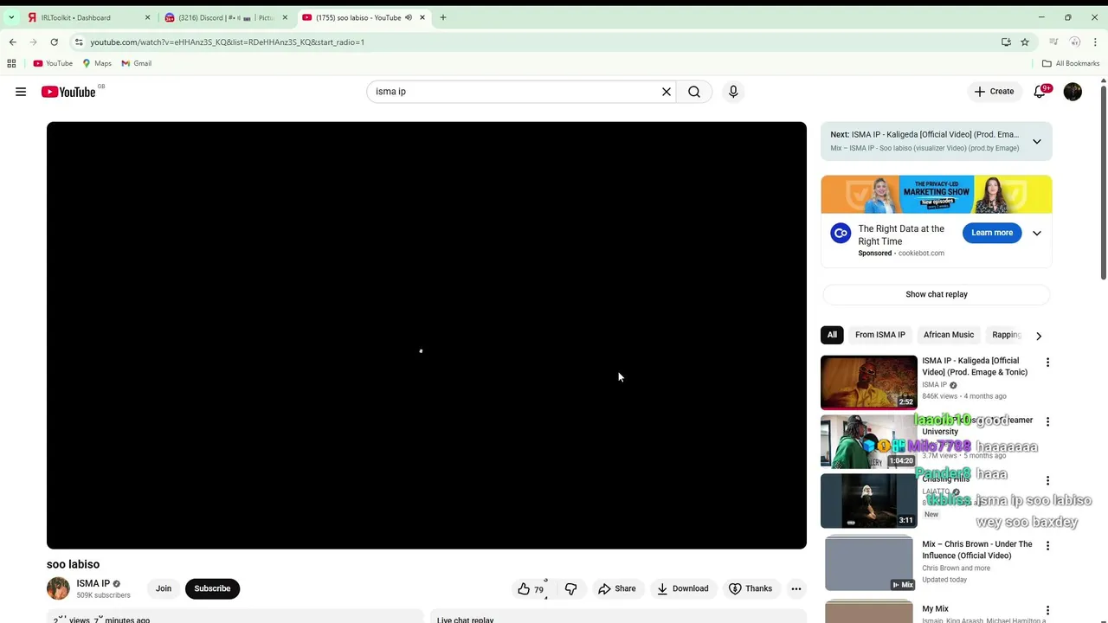The image size is (1108, 623).
Task: Download the video
Action: click(683, 588)
